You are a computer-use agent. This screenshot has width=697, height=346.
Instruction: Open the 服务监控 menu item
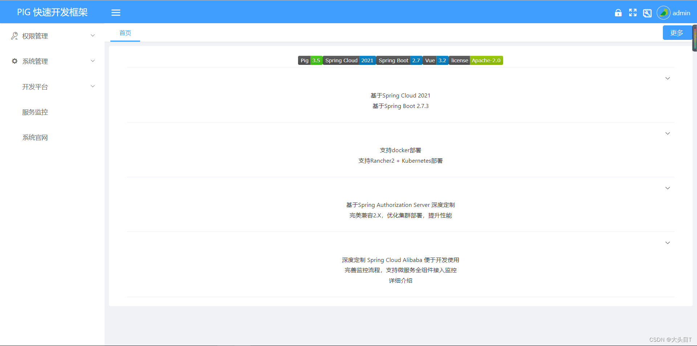click(35, 112)
